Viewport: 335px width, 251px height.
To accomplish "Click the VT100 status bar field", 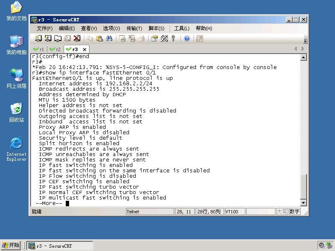I will click(x=235, y=212).
